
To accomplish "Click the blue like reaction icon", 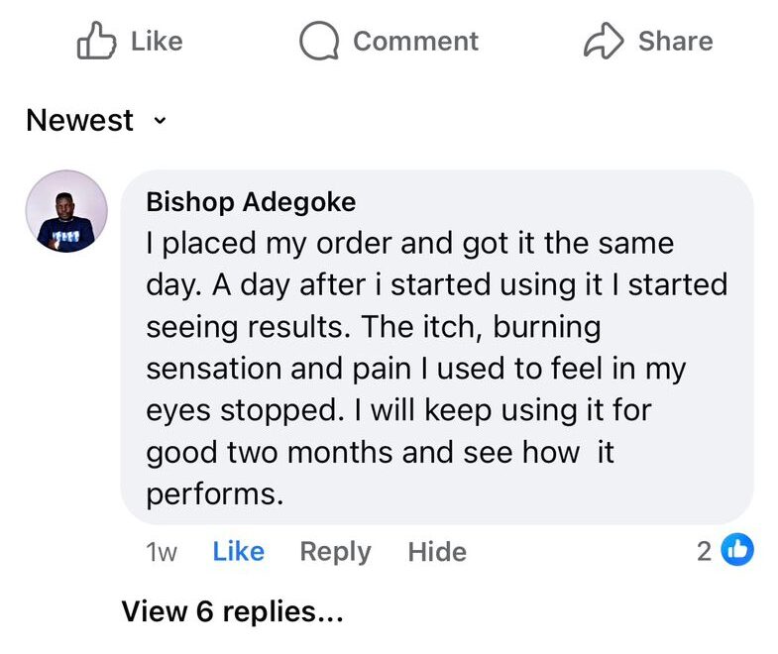I will click(x=736, y=550).
